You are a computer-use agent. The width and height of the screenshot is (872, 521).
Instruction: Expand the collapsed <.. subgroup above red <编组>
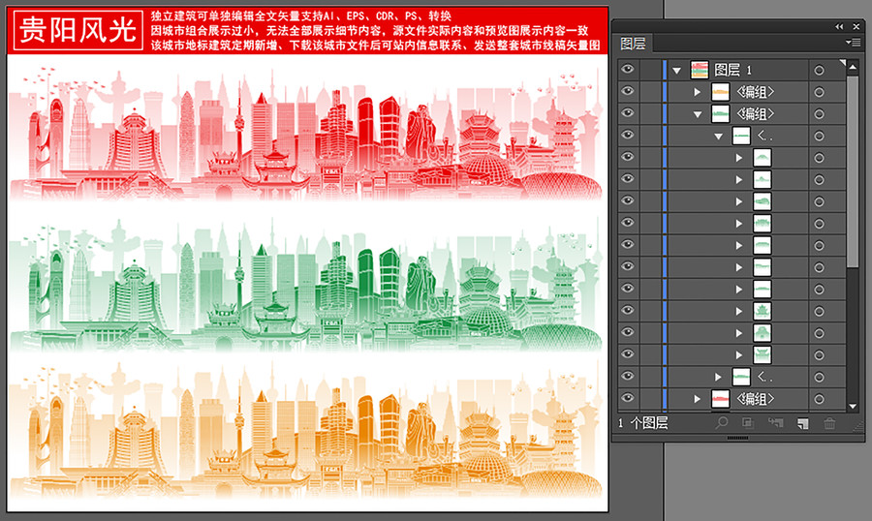pos(718,377)
